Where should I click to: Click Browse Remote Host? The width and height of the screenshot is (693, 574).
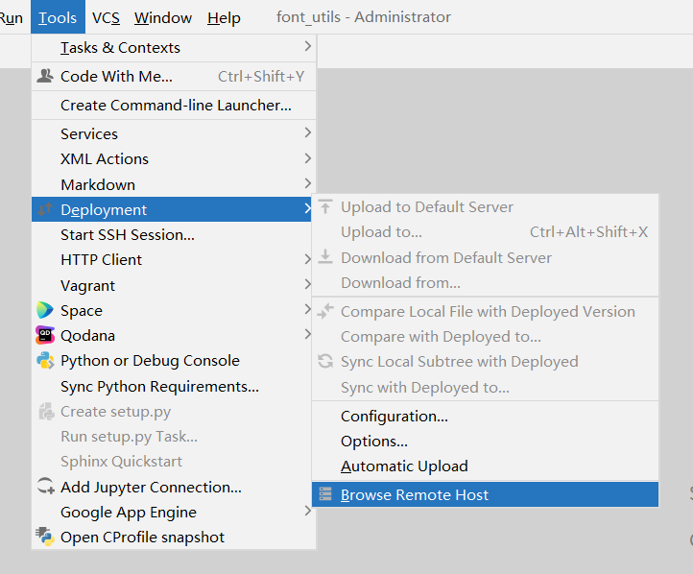[x=486, y=494]
